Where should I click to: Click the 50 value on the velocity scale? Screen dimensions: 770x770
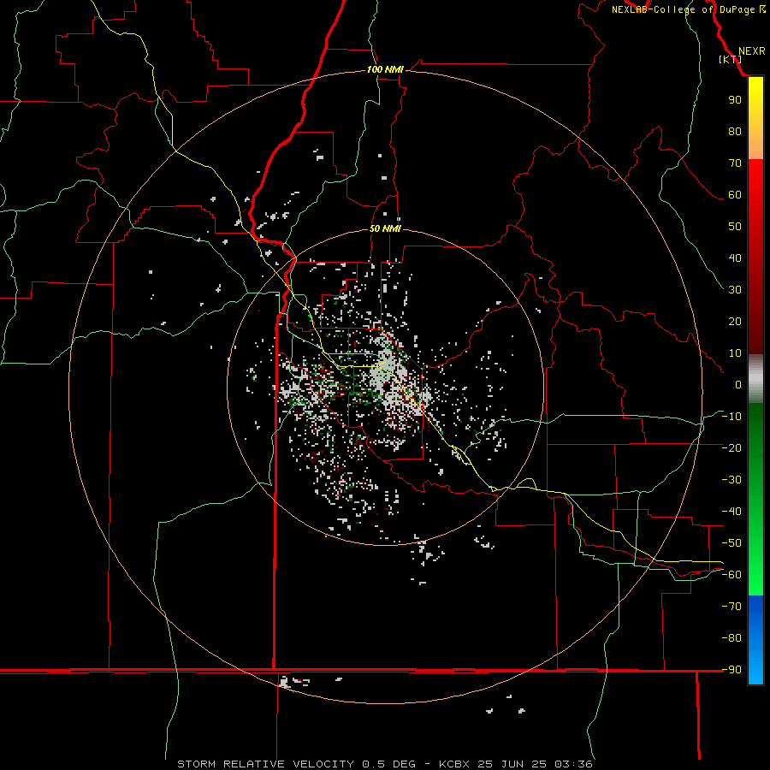[735, 227]
